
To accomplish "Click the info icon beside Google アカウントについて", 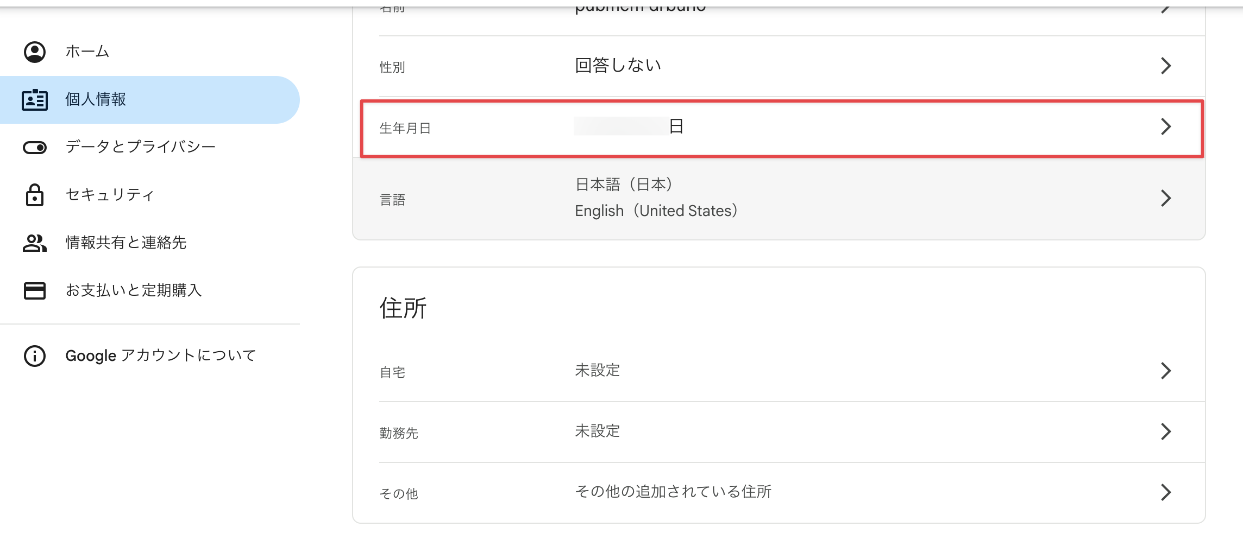I will coord(35,356).
